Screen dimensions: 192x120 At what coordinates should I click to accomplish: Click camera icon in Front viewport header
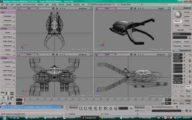click(53, 55)
